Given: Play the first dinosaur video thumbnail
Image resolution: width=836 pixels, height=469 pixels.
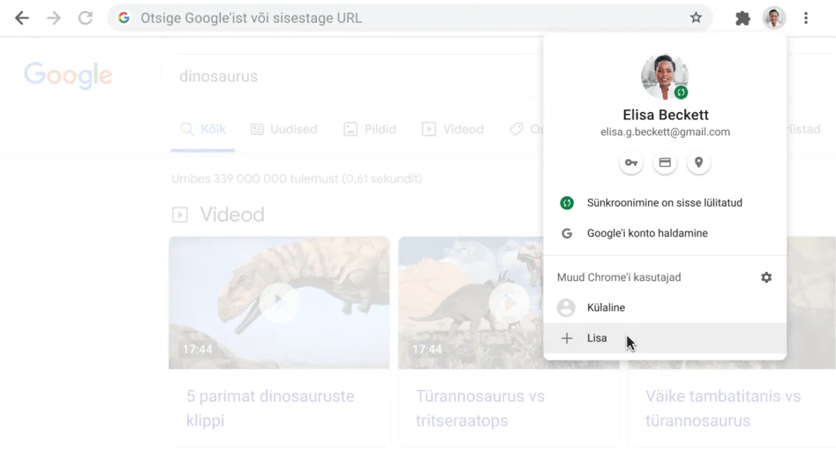Looking at the screenshot, I should (x=278, y=302).
